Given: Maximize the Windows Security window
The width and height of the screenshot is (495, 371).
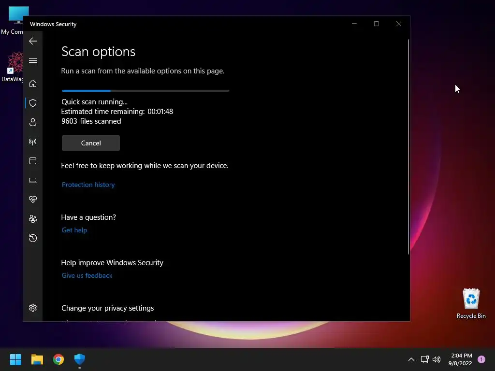Looking at the screenshot, I should click(x=376, y=24).
